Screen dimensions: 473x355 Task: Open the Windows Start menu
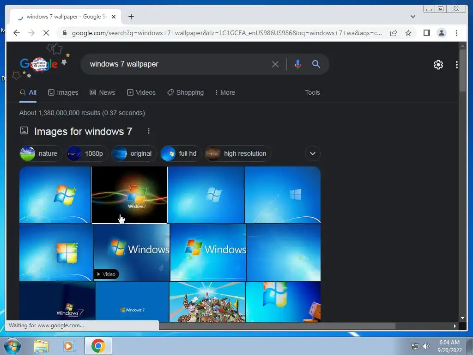(x=12, y=346)
